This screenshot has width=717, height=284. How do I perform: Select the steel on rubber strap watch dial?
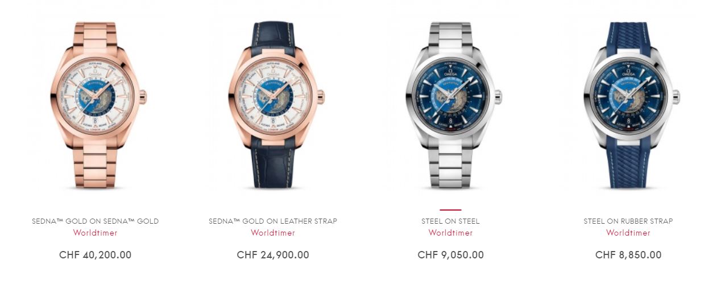pos(628,96)
